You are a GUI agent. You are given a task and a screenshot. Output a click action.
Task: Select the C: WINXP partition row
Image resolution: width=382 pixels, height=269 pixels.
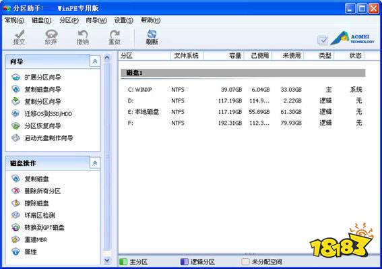tap(245, 90)
